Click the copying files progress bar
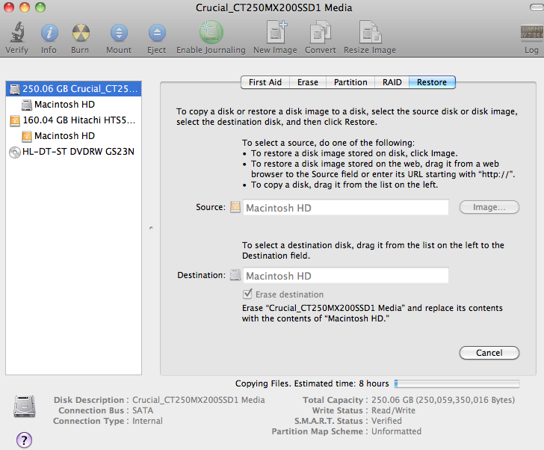This screenshot has width=544, height=450. (x=457, y=383)
